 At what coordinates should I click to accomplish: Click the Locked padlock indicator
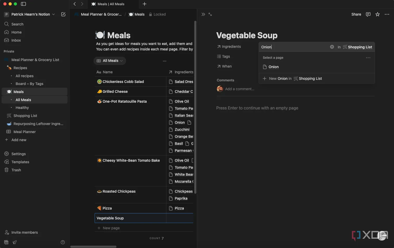click(x=157, y=14)
